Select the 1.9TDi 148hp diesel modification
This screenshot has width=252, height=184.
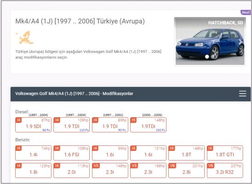[148, 125]
